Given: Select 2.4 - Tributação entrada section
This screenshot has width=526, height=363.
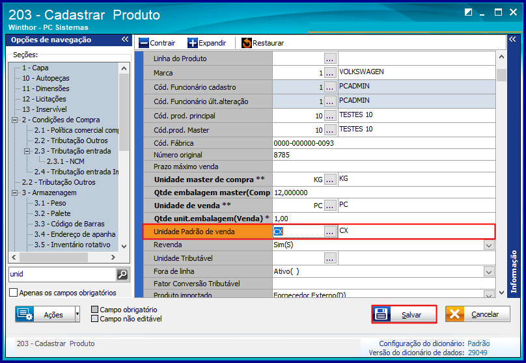Looking at the screenshot, I should (76, 172).
